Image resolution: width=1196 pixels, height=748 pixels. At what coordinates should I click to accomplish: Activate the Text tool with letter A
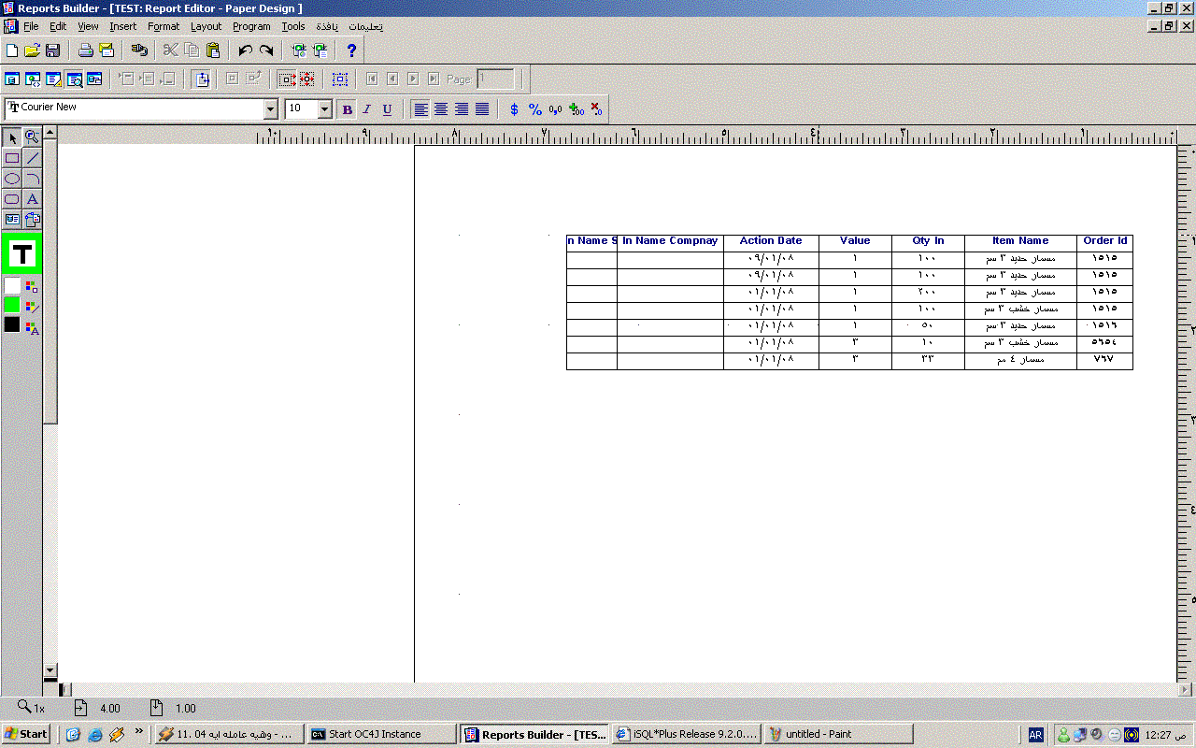(x=32, y=199)
